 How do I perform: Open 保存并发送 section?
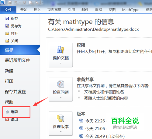click(x=16, y=92)
